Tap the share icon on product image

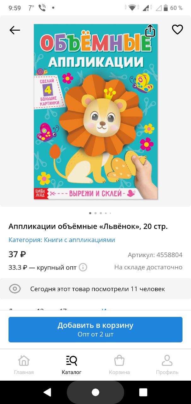[x=150, y=31]
